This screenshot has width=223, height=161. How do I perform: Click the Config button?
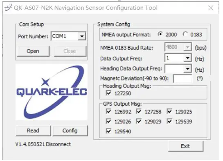(70, 130)
